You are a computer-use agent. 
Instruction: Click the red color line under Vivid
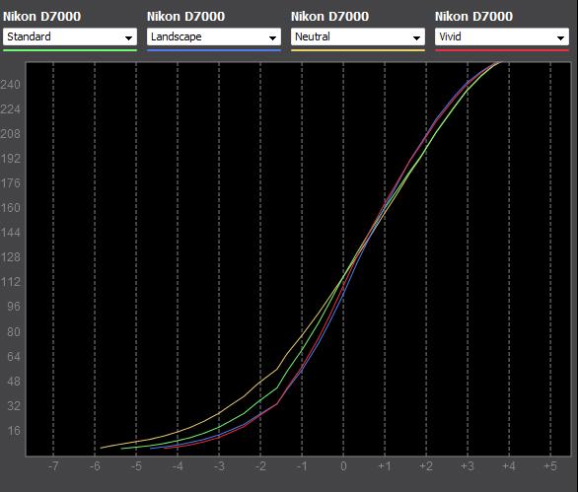tap(502, 50)
